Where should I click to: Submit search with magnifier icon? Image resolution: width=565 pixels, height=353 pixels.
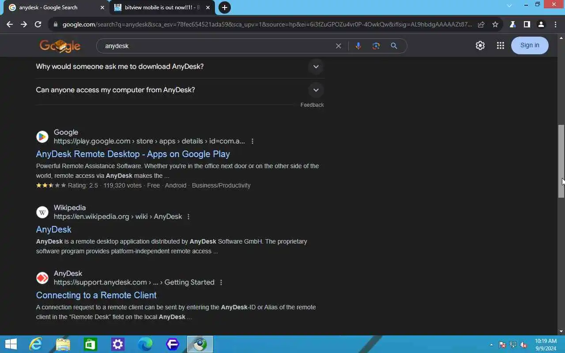[x=394, y=46]
